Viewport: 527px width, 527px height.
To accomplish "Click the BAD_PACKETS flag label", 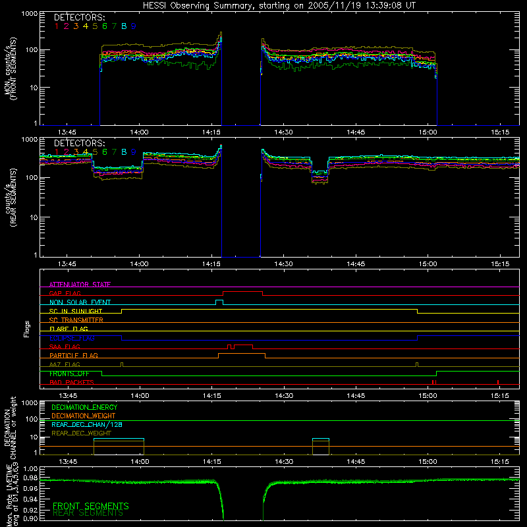I will pyautogui.click(x=72, y=383).
